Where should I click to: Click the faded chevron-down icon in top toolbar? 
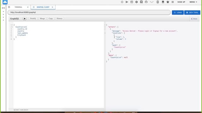click(152, 2)
